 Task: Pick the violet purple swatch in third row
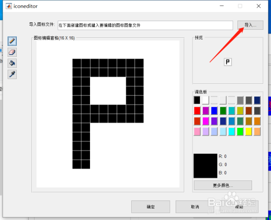[x=214, y=121]
